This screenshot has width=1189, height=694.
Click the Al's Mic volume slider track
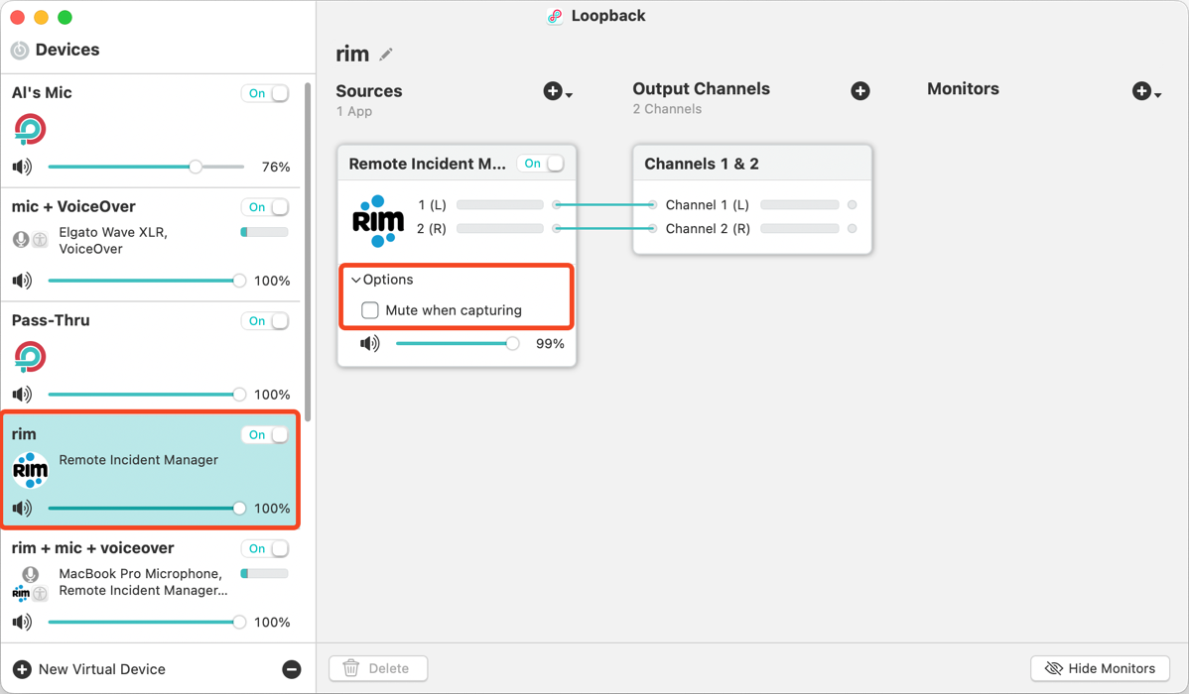pyautogui.click(x=119, y=167)
